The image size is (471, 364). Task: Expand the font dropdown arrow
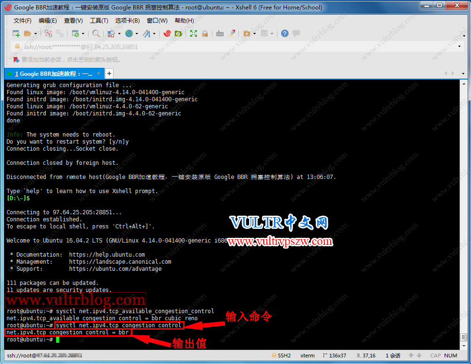pyautogui.click(x=154, y=33)
